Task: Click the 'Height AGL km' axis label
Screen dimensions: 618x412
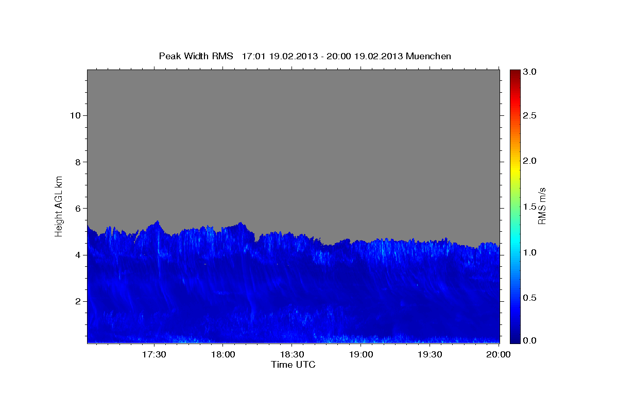Action: click(59, 205)
